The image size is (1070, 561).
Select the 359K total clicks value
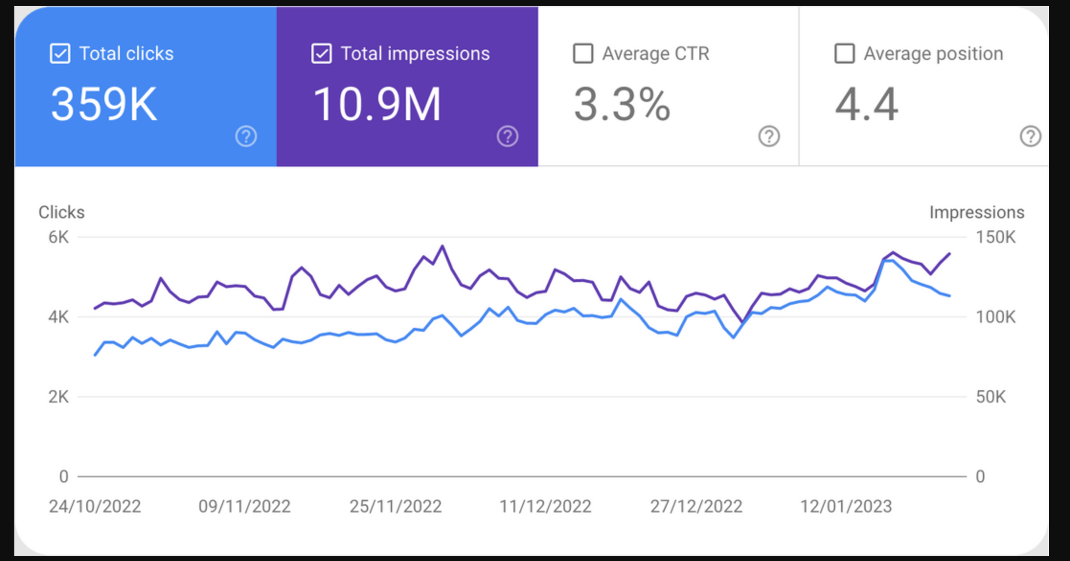[x=104, y=104]
